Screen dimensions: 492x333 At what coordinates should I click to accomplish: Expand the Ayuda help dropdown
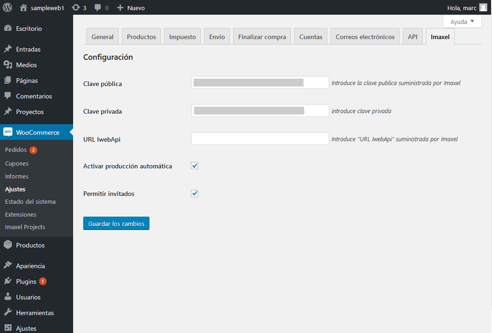tap(462, 22)
